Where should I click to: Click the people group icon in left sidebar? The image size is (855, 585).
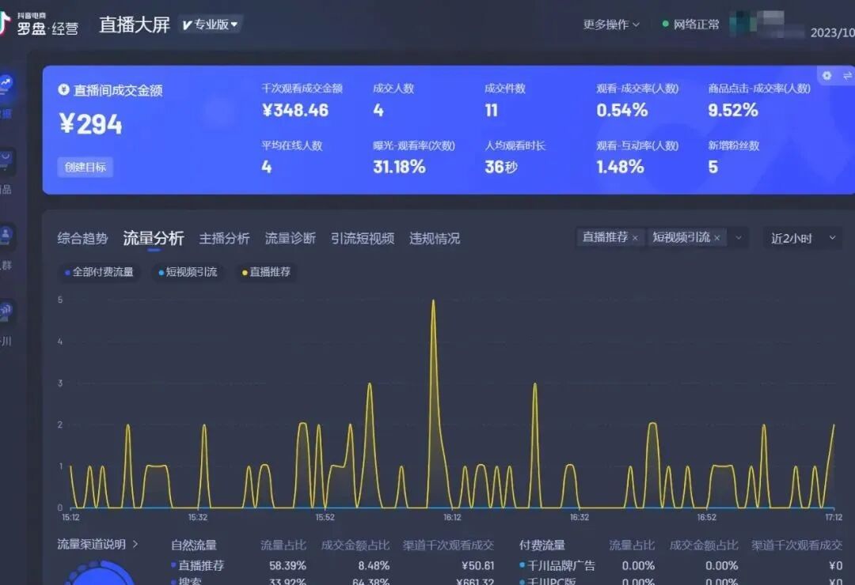click(x=6, y=236)
